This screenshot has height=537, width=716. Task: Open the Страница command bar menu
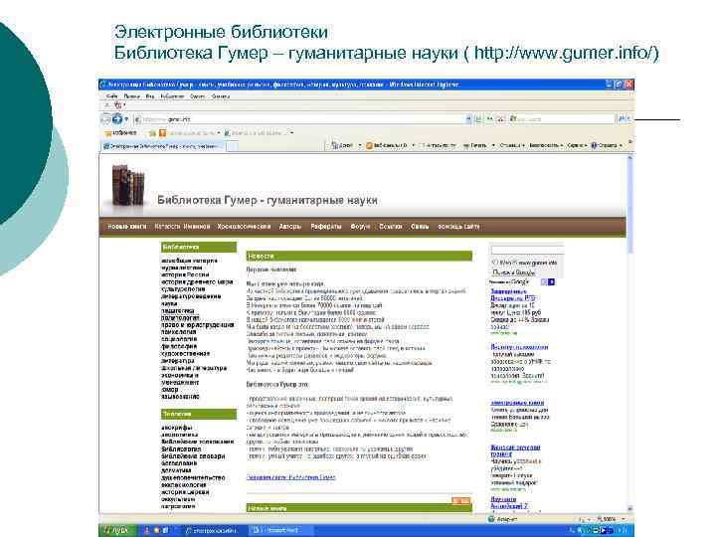click(512, 145)
